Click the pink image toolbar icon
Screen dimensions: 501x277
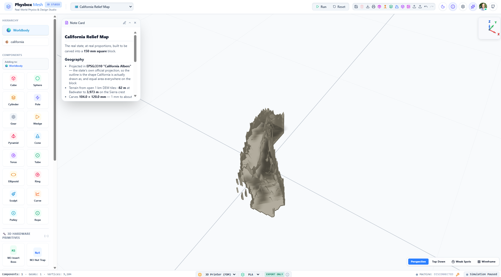pyautogui.click(x=408, y=7)
